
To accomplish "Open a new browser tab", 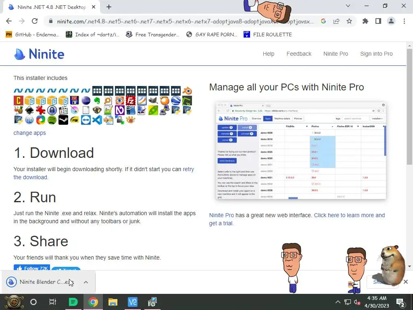I will 109,7.
